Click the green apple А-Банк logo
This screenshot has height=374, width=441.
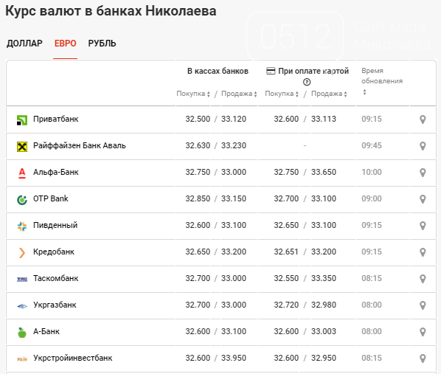point(22,333)
